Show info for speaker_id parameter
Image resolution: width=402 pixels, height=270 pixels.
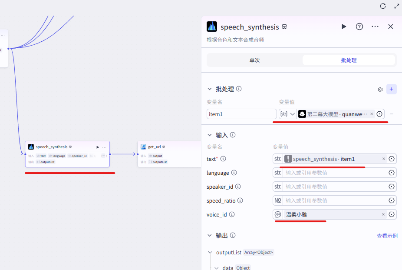point(238,187)
